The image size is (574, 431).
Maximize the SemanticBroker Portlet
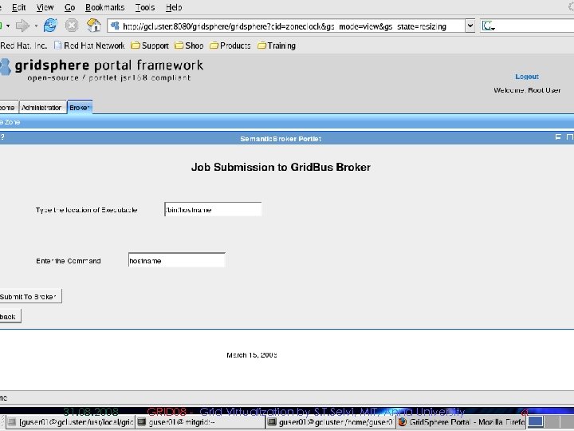(x=570, y=137)
